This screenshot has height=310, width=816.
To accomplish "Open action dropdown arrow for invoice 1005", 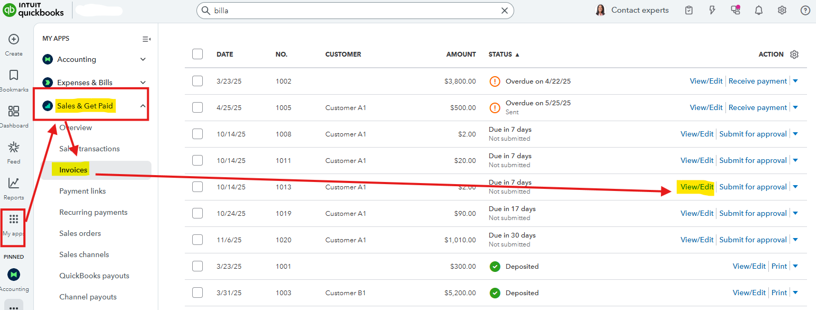I will tap(795, 107).
